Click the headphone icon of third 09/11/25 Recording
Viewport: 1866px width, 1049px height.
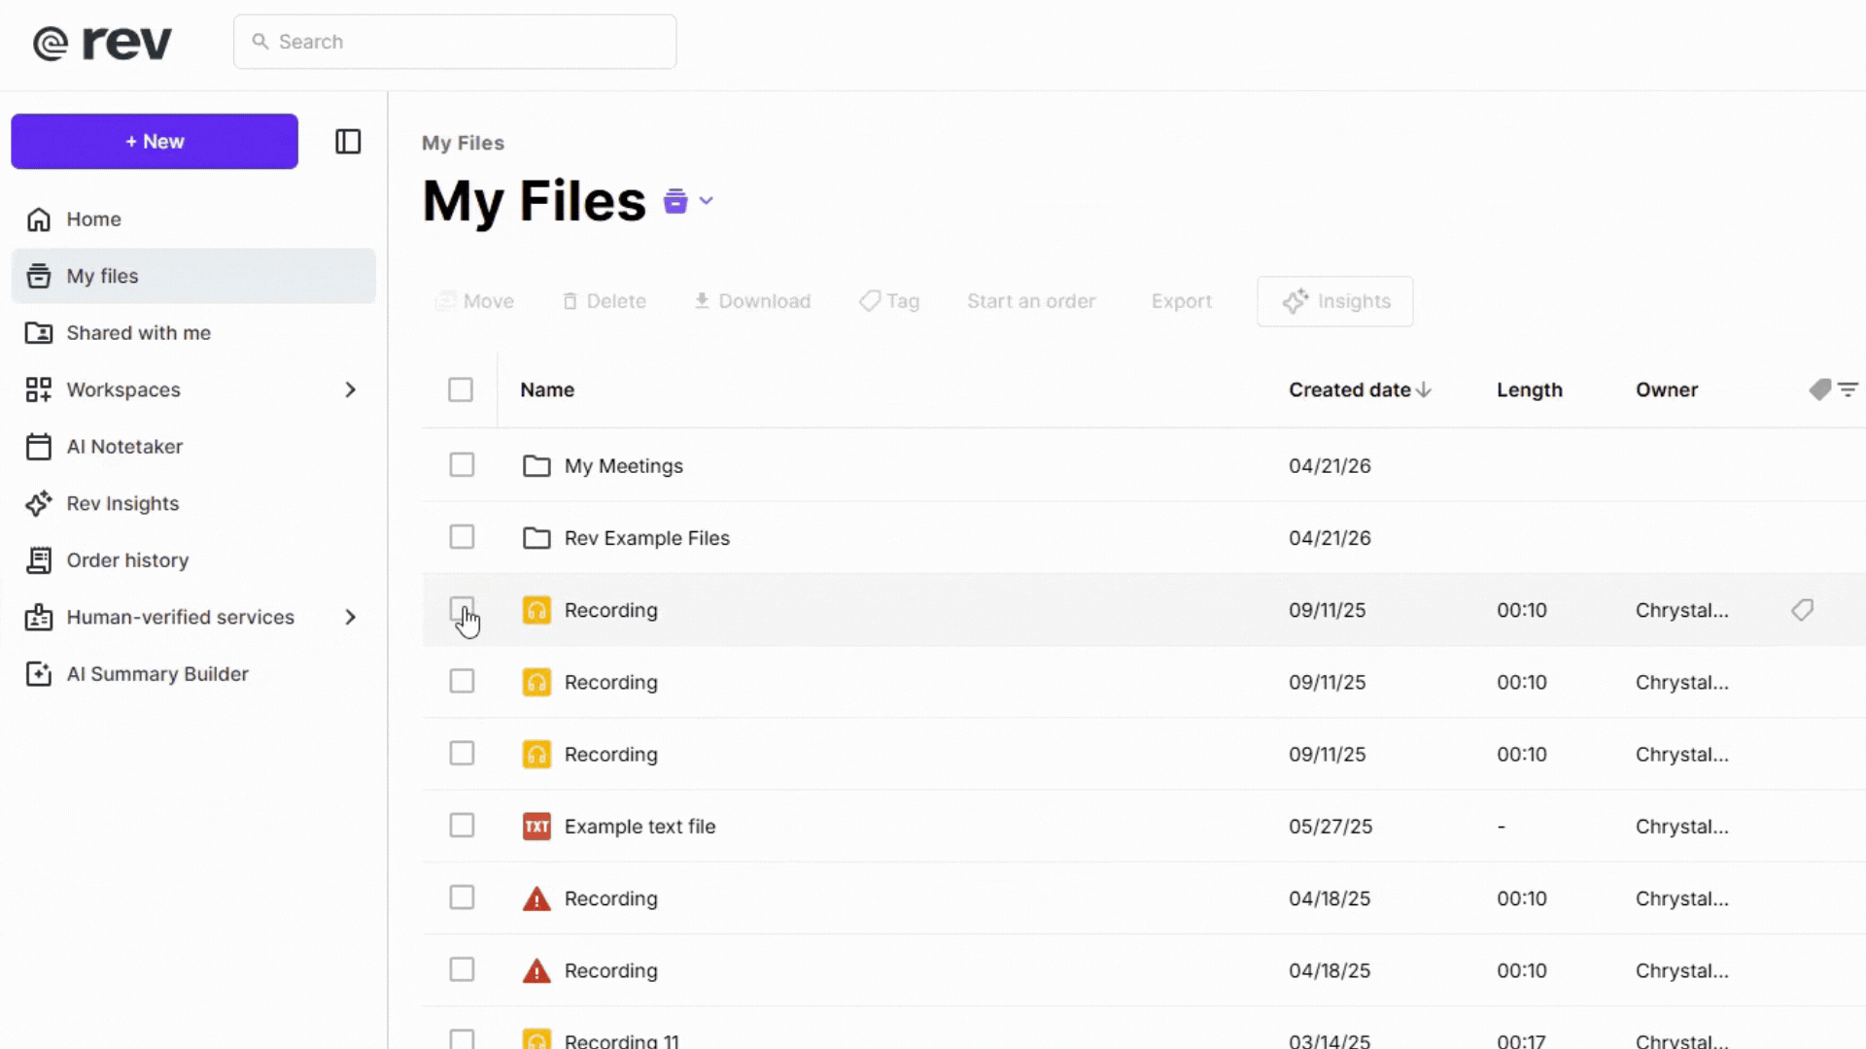coord(536,754)
